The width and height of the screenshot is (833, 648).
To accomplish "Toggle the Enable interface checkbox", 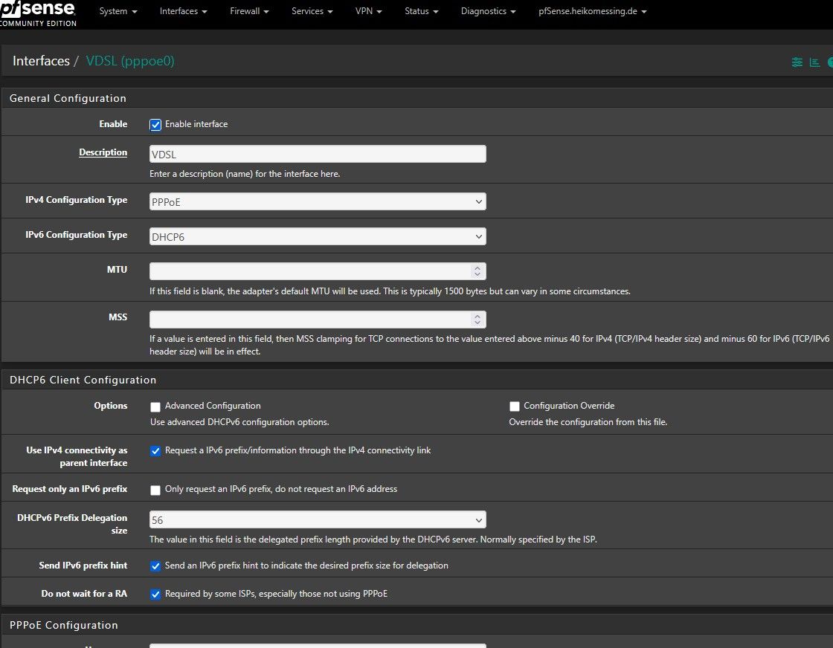I will tap(155, 125).
